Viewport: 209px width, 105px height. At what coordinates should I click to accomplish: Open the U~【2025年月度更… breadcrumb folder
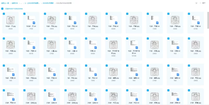click(32, 3)
